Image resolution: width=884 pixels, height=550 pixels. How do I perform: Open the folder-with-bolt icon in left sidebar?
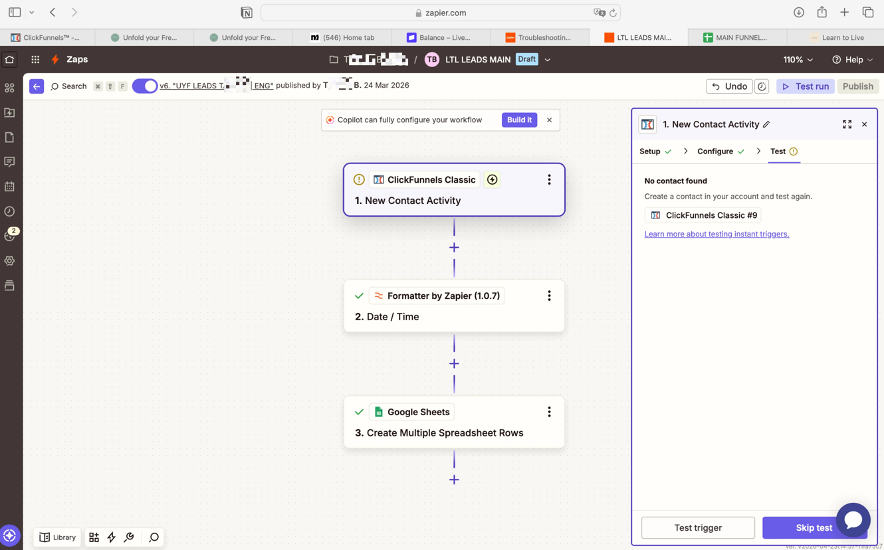click(9, 113)
